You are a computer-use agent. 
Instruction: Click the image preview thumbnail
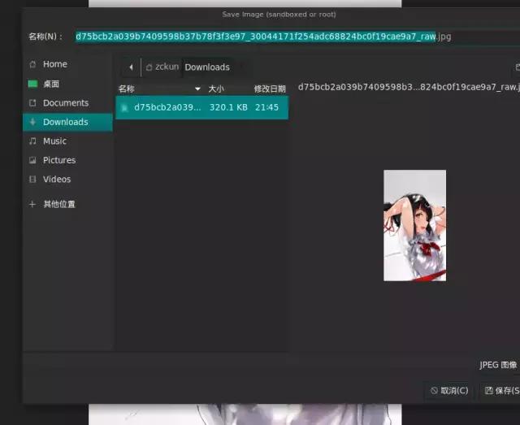coord(414,225)
